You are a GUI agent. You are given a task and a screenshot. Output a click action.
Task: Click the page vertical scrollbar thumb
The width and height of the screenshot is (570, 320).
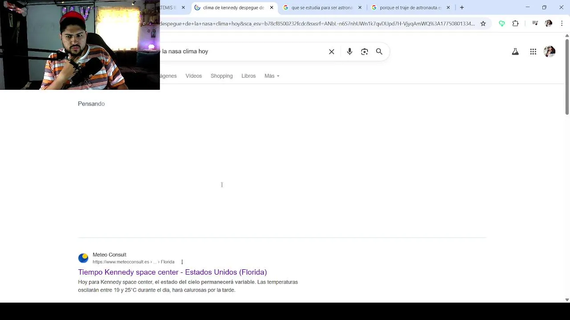(567, 76)
